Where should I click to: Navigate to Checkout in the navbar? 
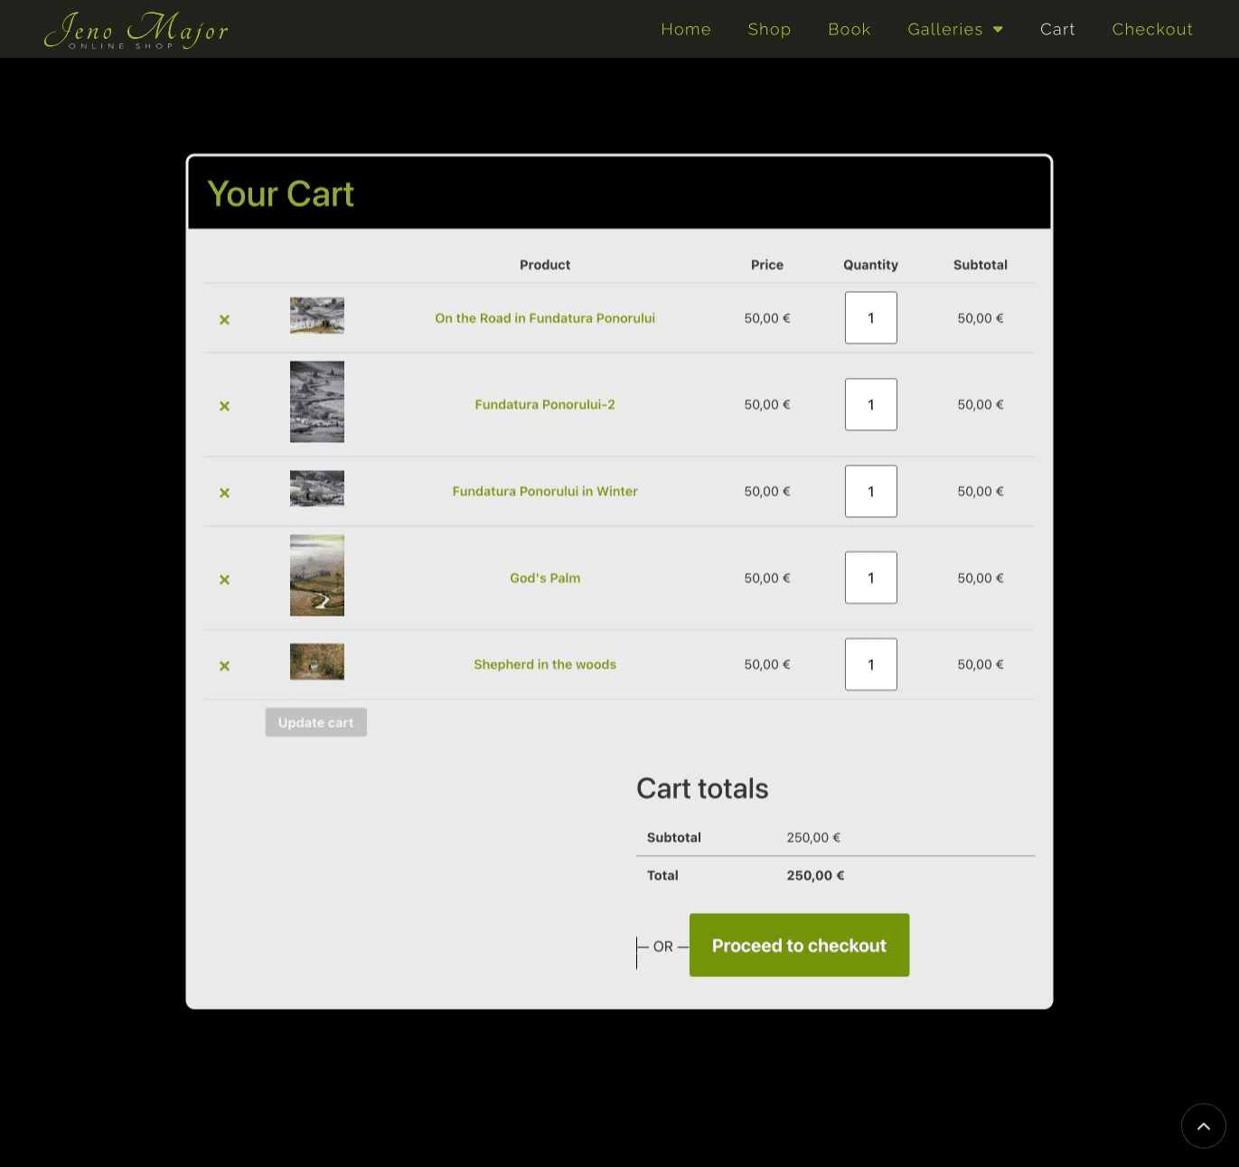[x=1151, y=30]
